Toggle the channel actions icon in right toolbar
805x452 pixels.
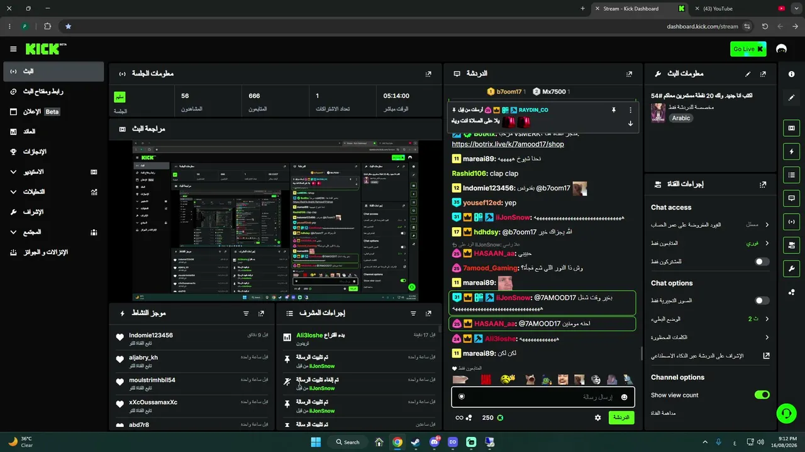click(791, 245)
